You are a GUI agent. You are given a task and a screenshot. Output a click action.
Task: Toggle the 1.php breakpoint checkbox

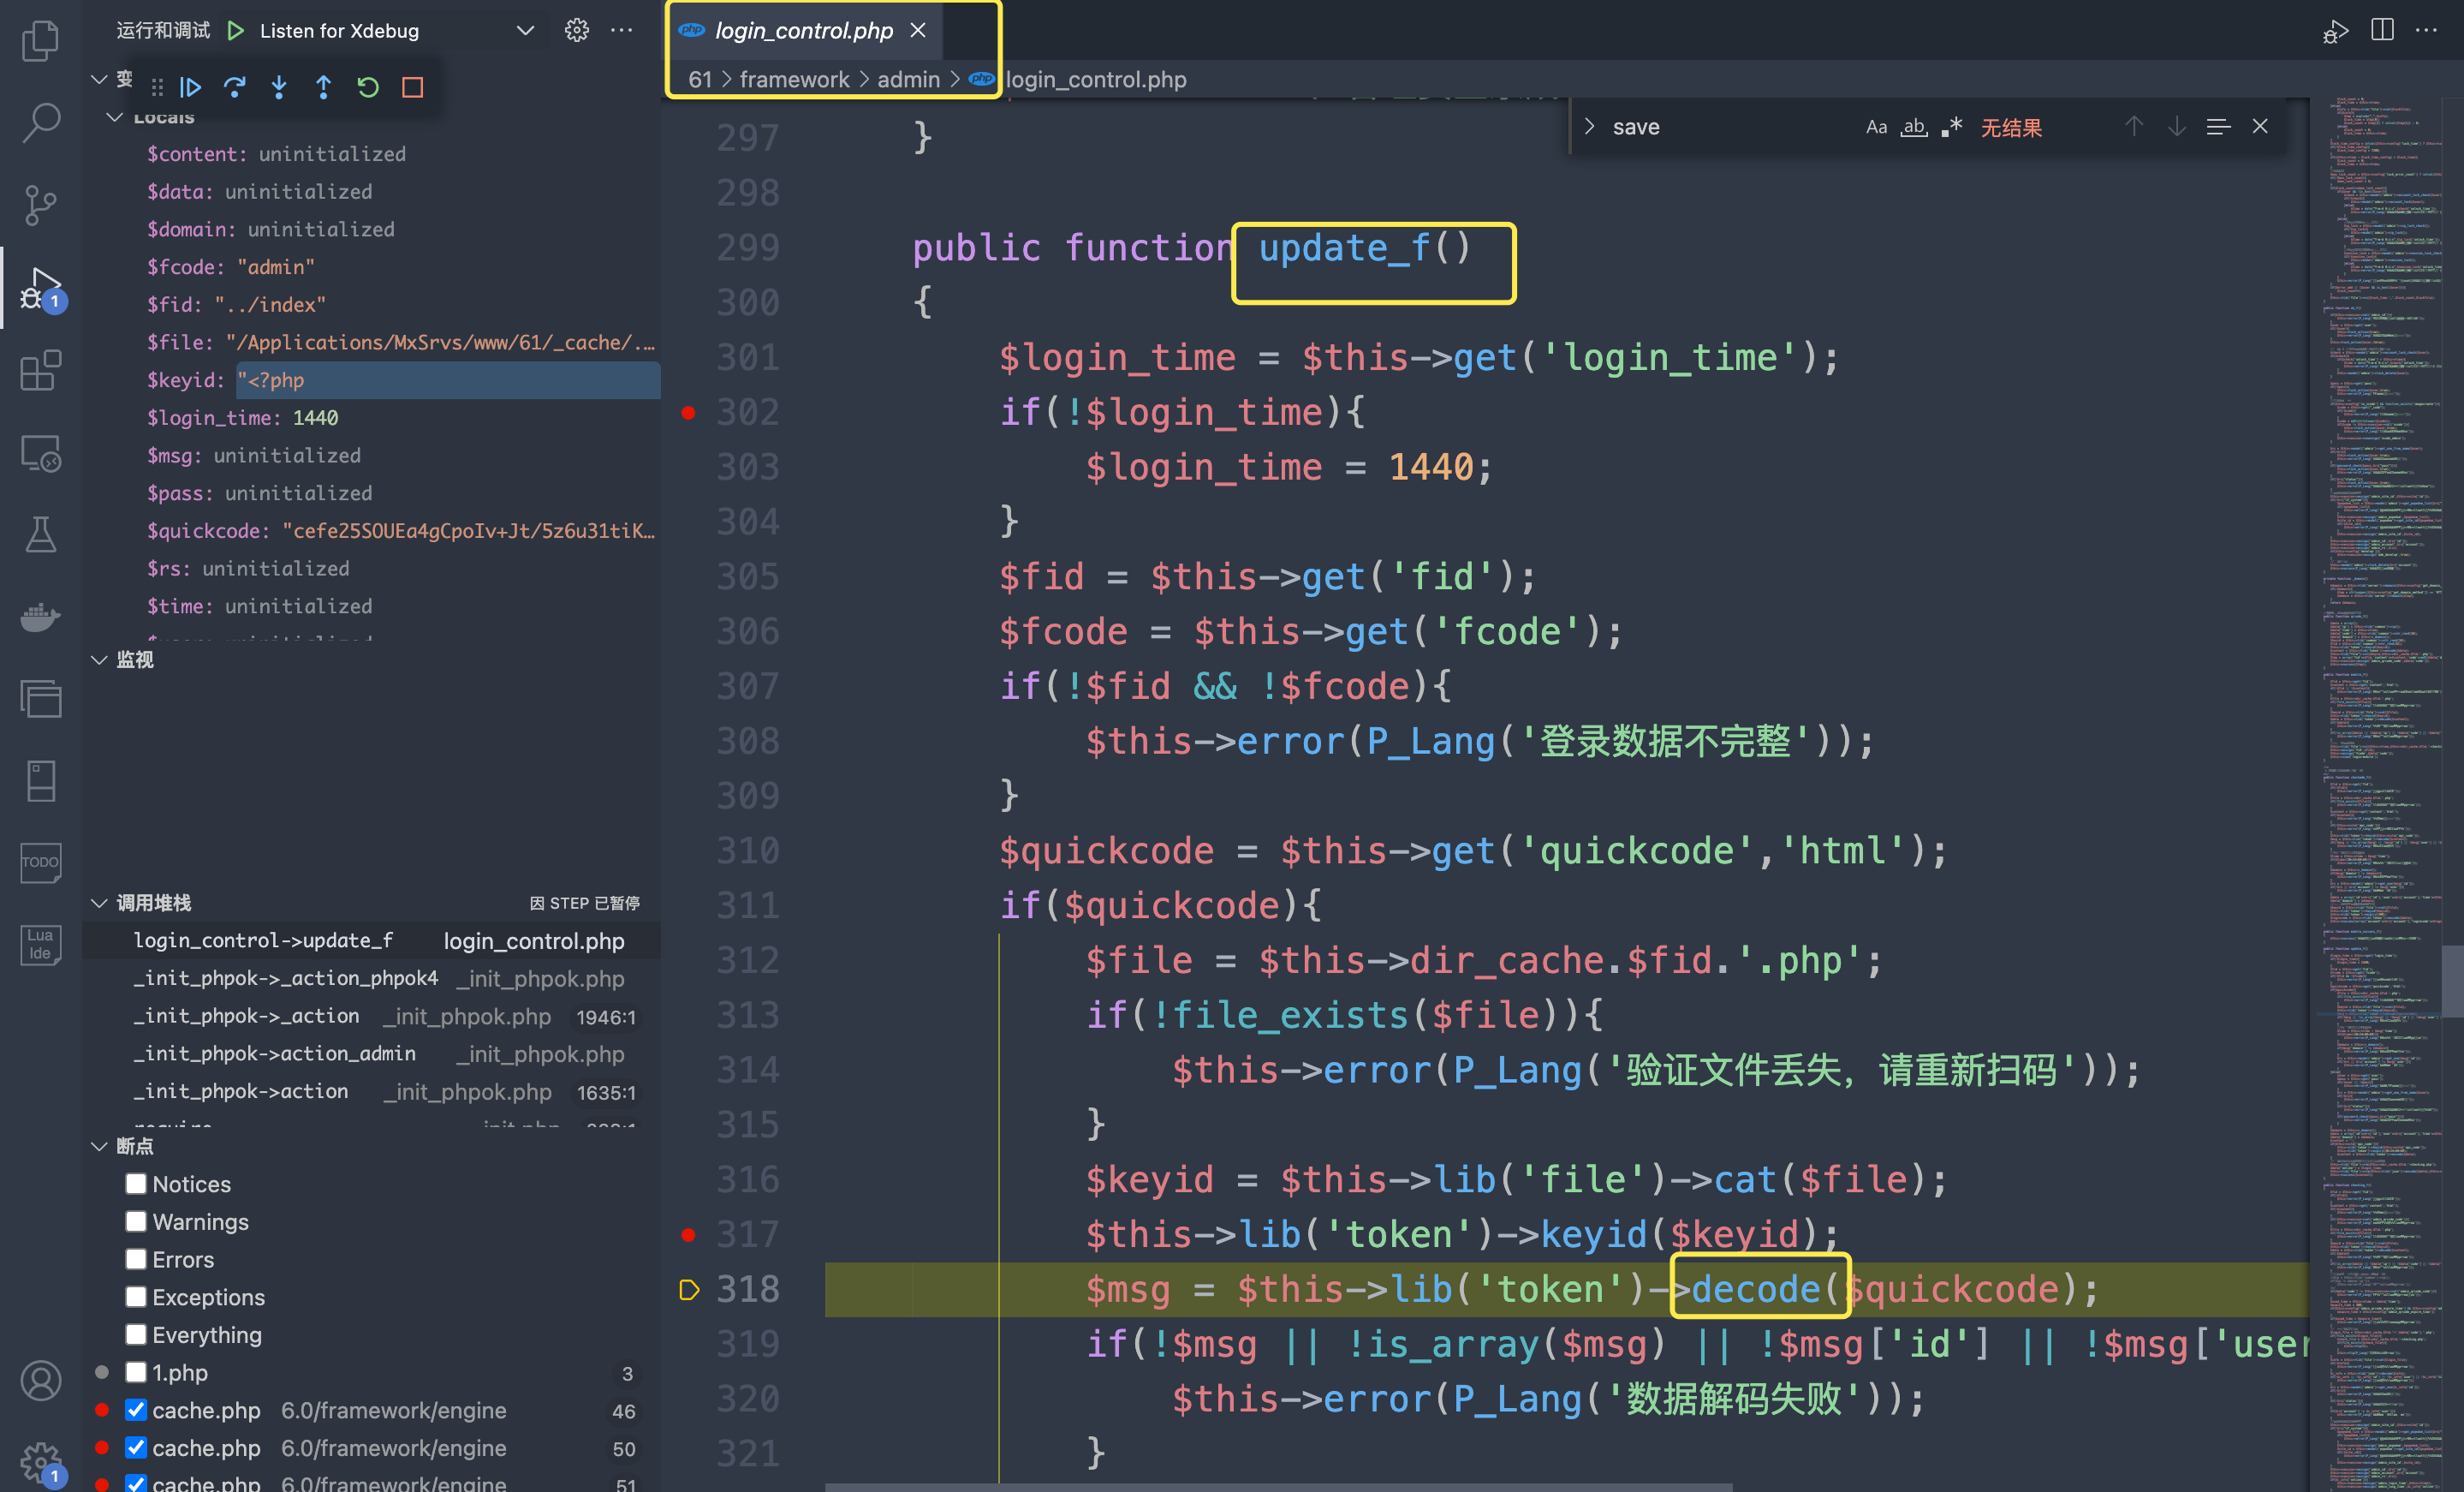(136, 1372)
